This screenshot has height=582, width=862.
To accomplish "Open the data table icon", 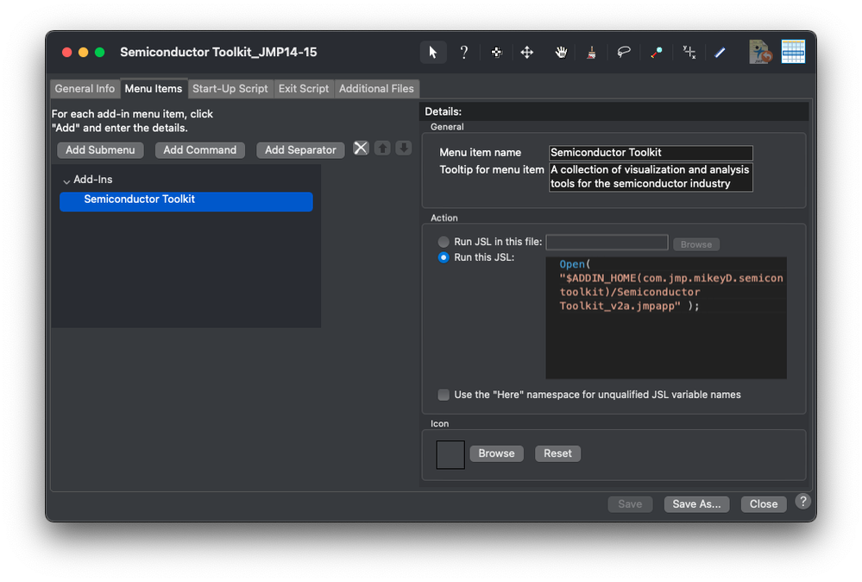I will click(x=793, y=52).
